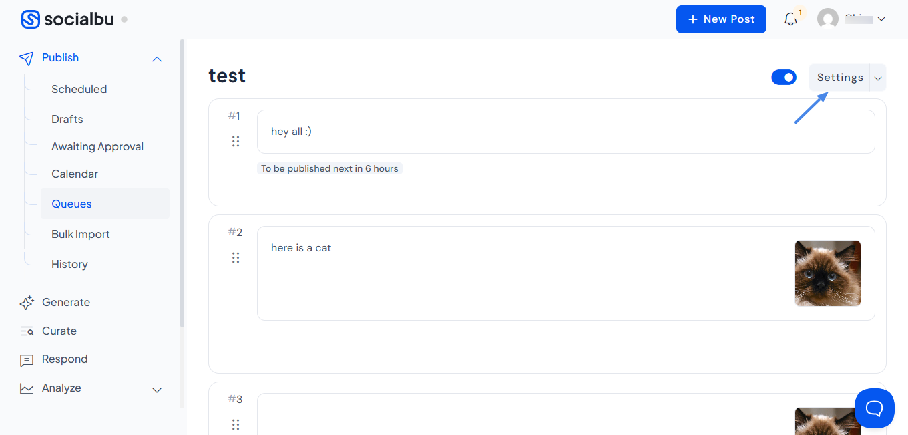This screenshot has height=435, width=908.
Task: Click the #1 post number label
Action: click(234, 116)
